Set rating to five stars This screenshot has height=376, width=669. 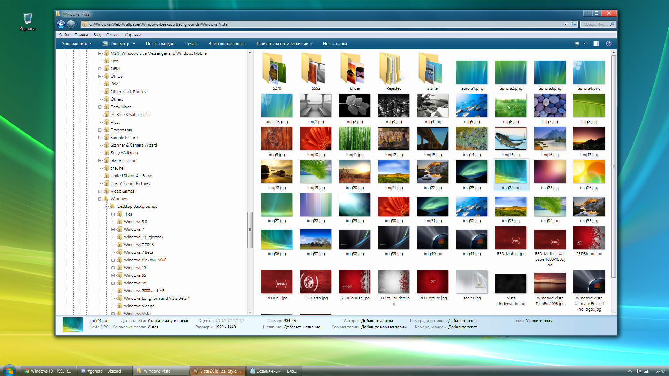(x=242, y=320)
